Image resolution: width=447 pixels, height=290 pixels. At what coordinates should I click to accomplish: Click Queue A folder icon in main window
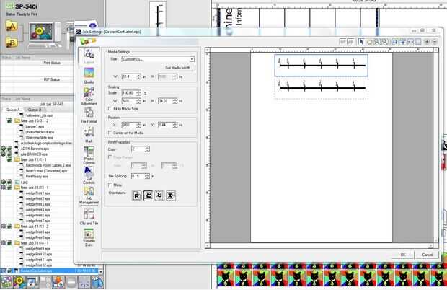[12, 26]
